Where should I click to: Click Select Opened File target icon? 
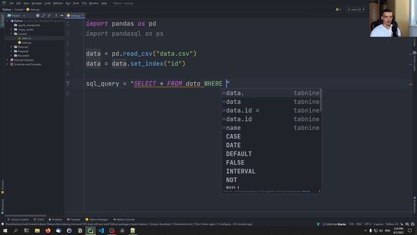tap(38, 16)
